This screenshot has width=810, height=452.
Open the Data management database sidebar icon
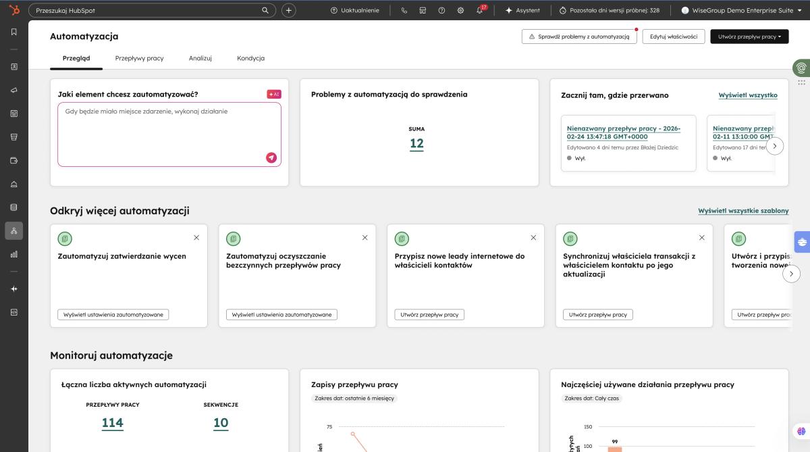(x=14, y=207)
